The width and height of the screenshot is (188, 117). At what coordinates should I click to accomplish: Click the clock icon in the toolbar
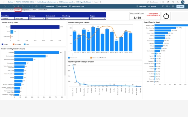(36, 6)
